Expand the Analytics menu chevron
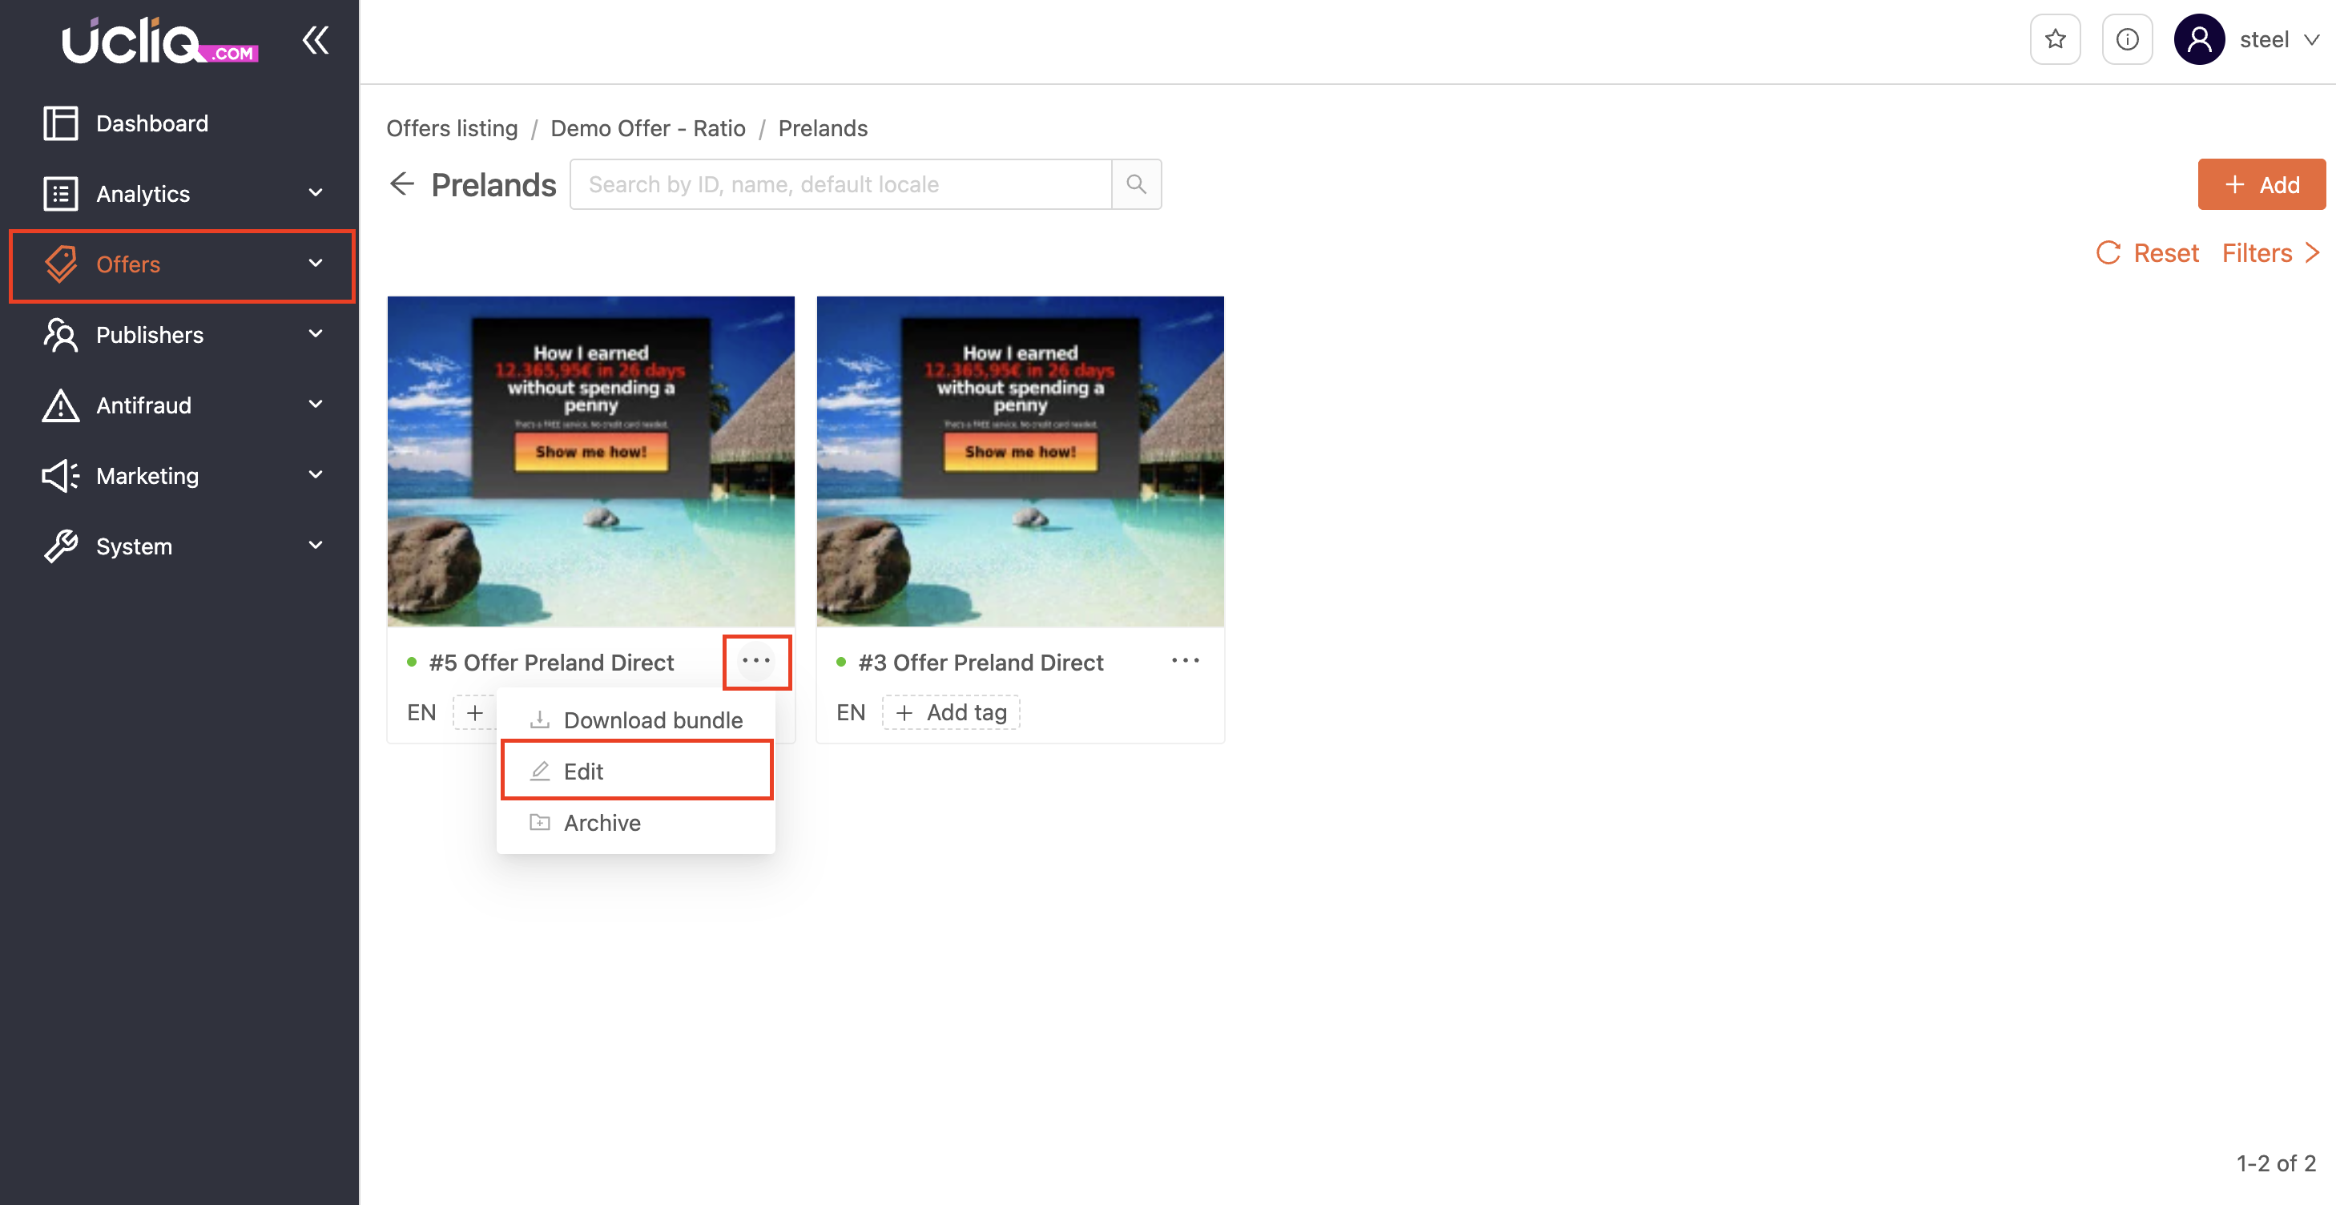 click(x=315, y=193)
